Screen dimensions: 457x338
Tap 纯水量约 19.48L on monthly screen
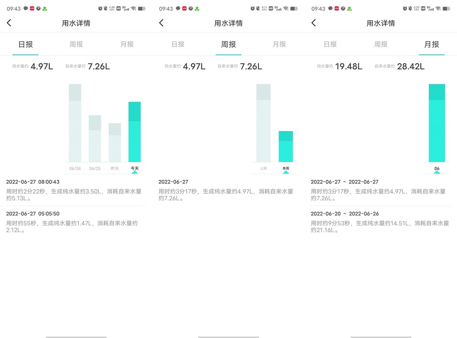point(340,66)
